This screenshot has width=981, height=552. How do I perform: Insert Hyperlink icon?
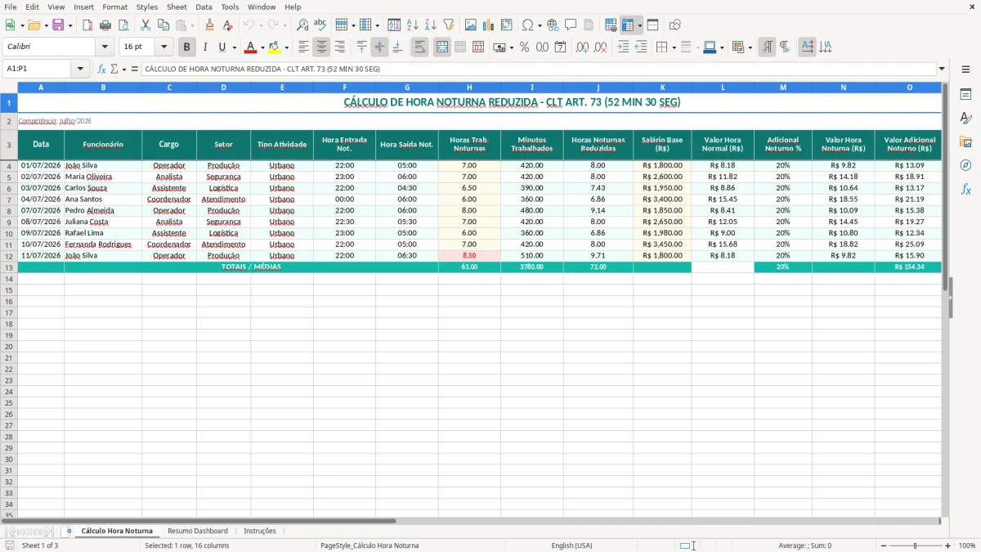coord(553,25)
